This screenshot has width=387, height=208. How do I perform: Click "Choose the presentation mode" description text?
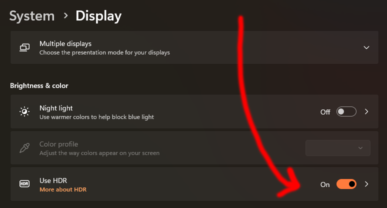click(x=104, y=52)
